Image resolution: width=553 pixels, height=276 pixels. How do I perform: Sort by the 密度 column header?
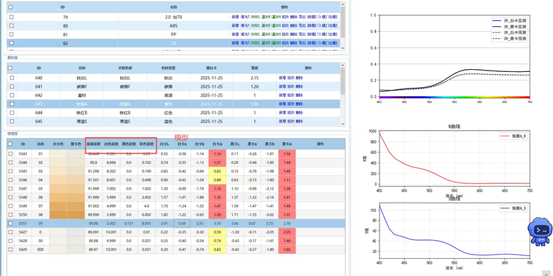click(254, 68)
